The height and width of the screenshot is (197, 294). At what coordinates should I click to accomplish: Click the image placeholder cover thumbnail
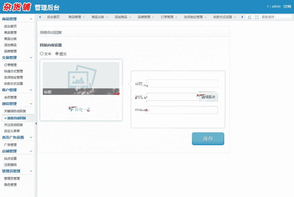[x=81, y=75]
